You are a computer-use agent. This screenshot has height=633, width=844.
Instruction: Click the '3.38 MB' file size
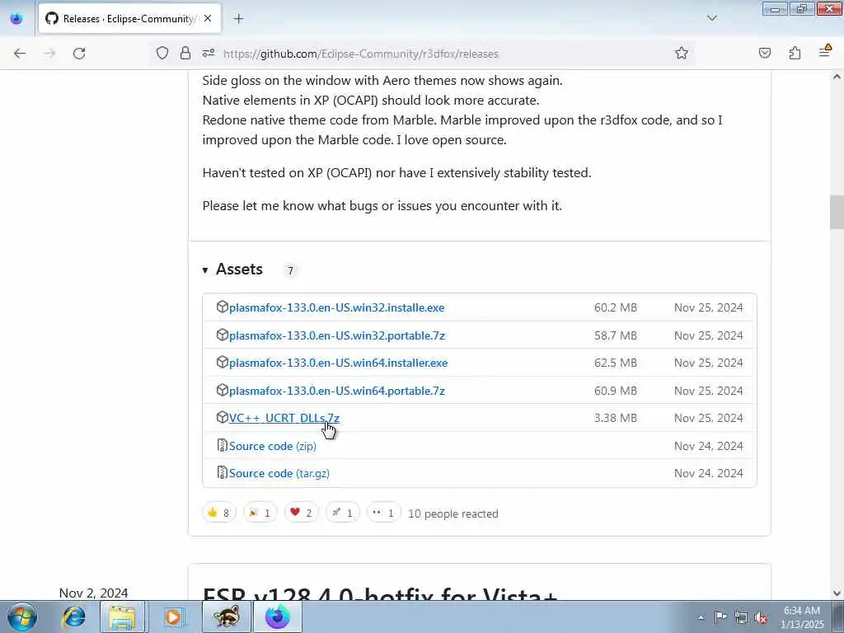click(x=615, y=418)
